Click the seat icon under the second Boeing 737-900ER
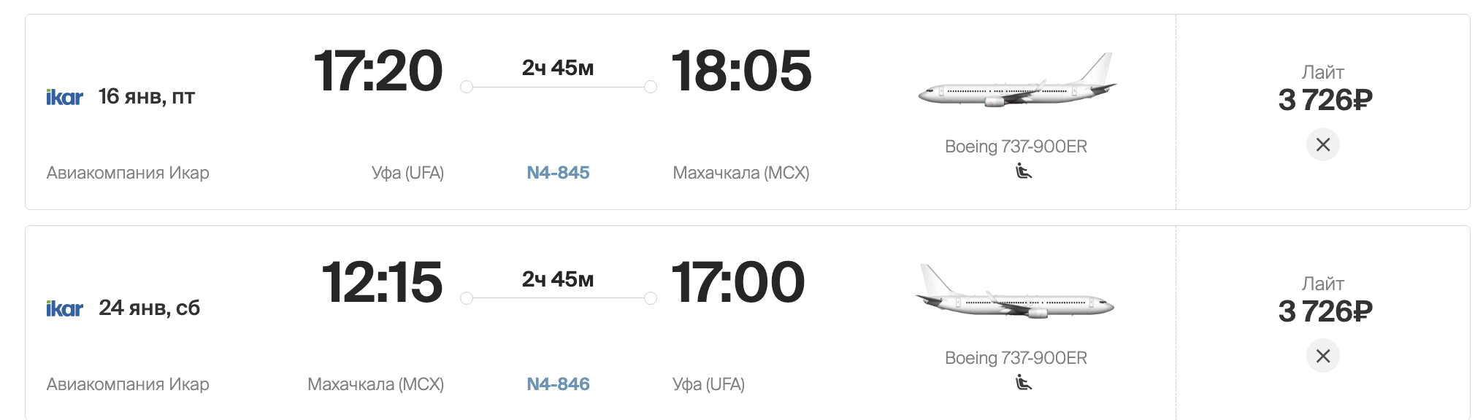1475x420 pixels. [1024, 382]
